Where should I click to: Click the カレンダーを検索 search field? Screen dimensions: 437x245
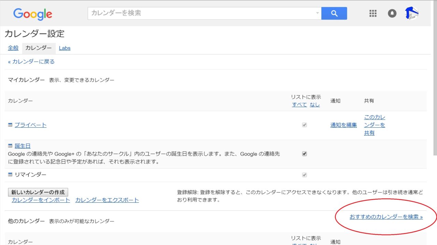(201, 13)
